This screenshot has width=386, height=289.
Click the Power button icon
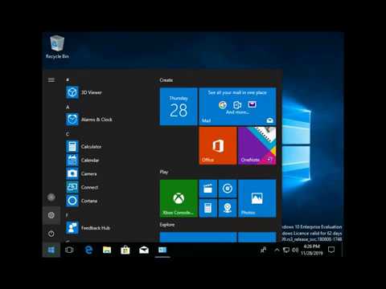point(51,234)
